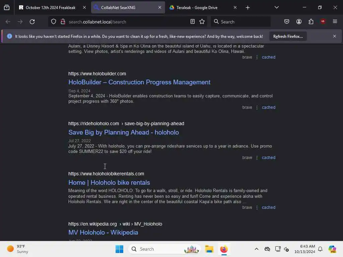
Task: Open display and network tray icon
Action: (278, 249)
